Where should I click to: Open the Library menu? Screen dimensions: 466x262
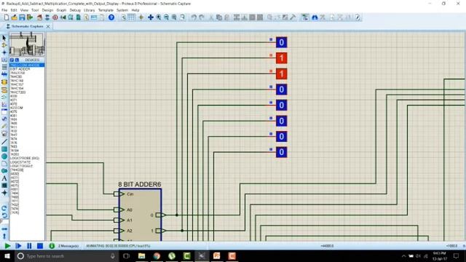pyautogui.click(x=89, y=10)
